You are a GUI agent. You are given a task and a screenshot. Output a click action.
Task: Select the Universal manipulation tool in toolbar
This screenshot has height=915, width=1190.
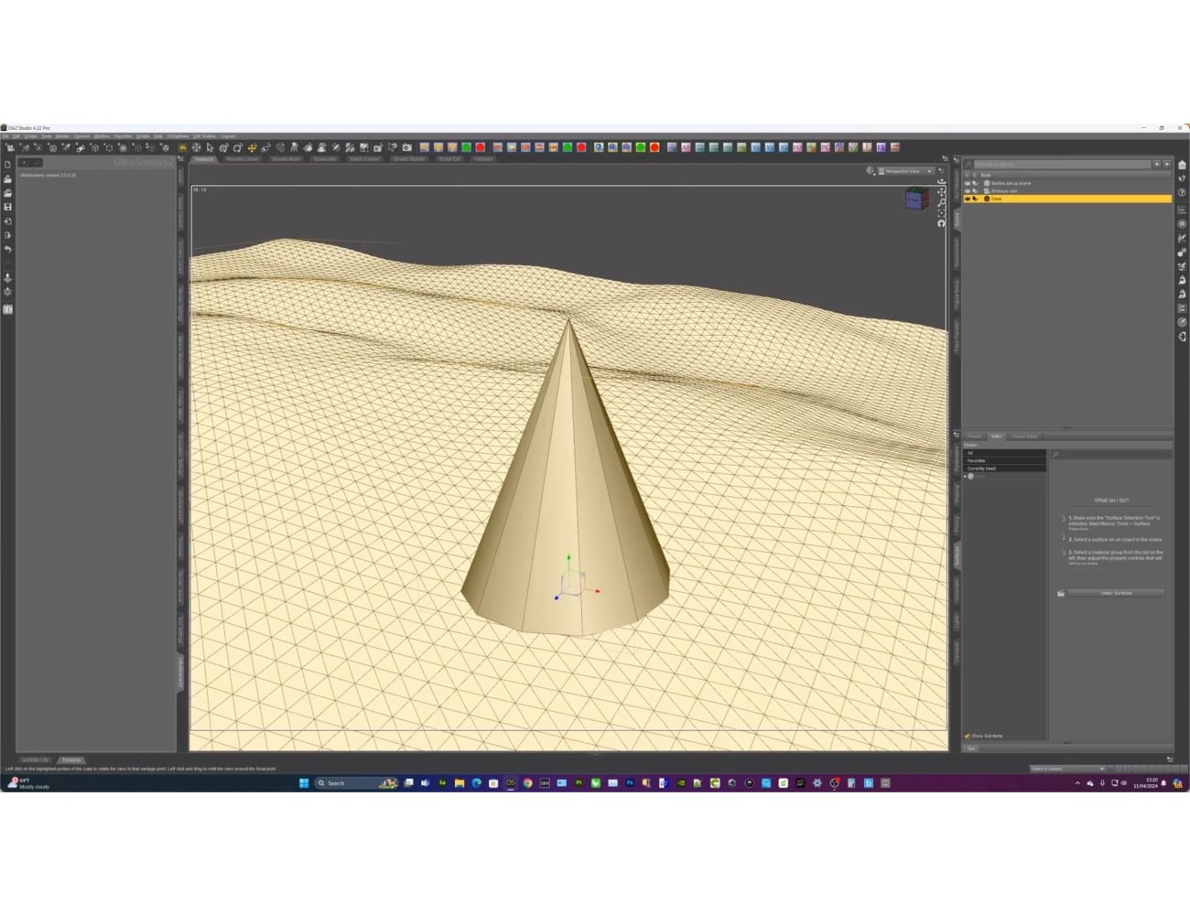(252, 147)
